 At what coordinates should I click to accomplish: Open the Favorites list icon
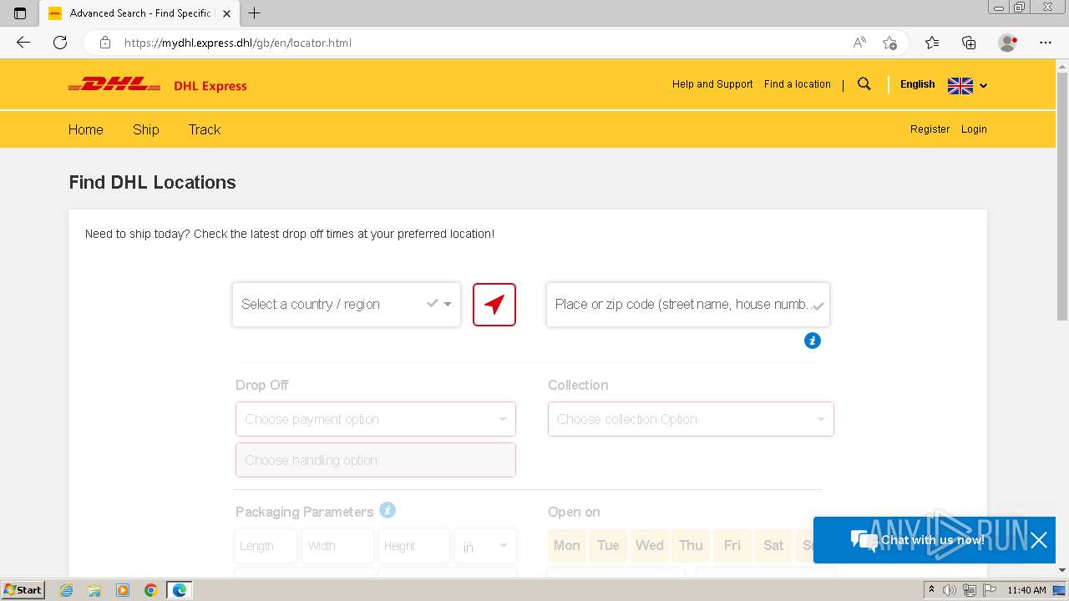coord(932,43)
